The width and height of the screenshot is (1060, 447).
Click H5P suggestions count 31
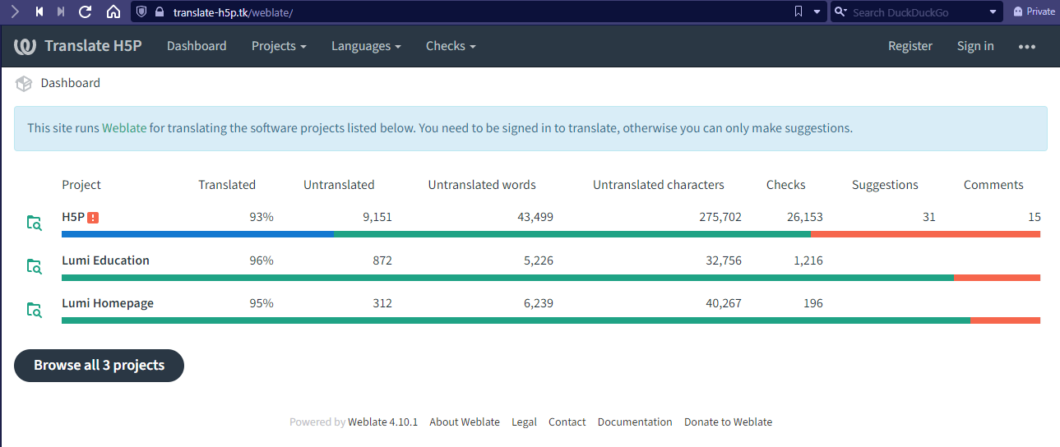coord(928,217)
